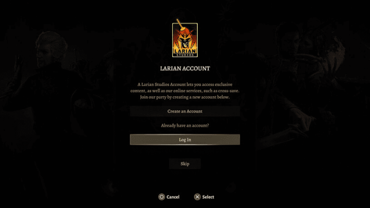
Task: Click the 'Already have an account?' text
Action: 185,125
